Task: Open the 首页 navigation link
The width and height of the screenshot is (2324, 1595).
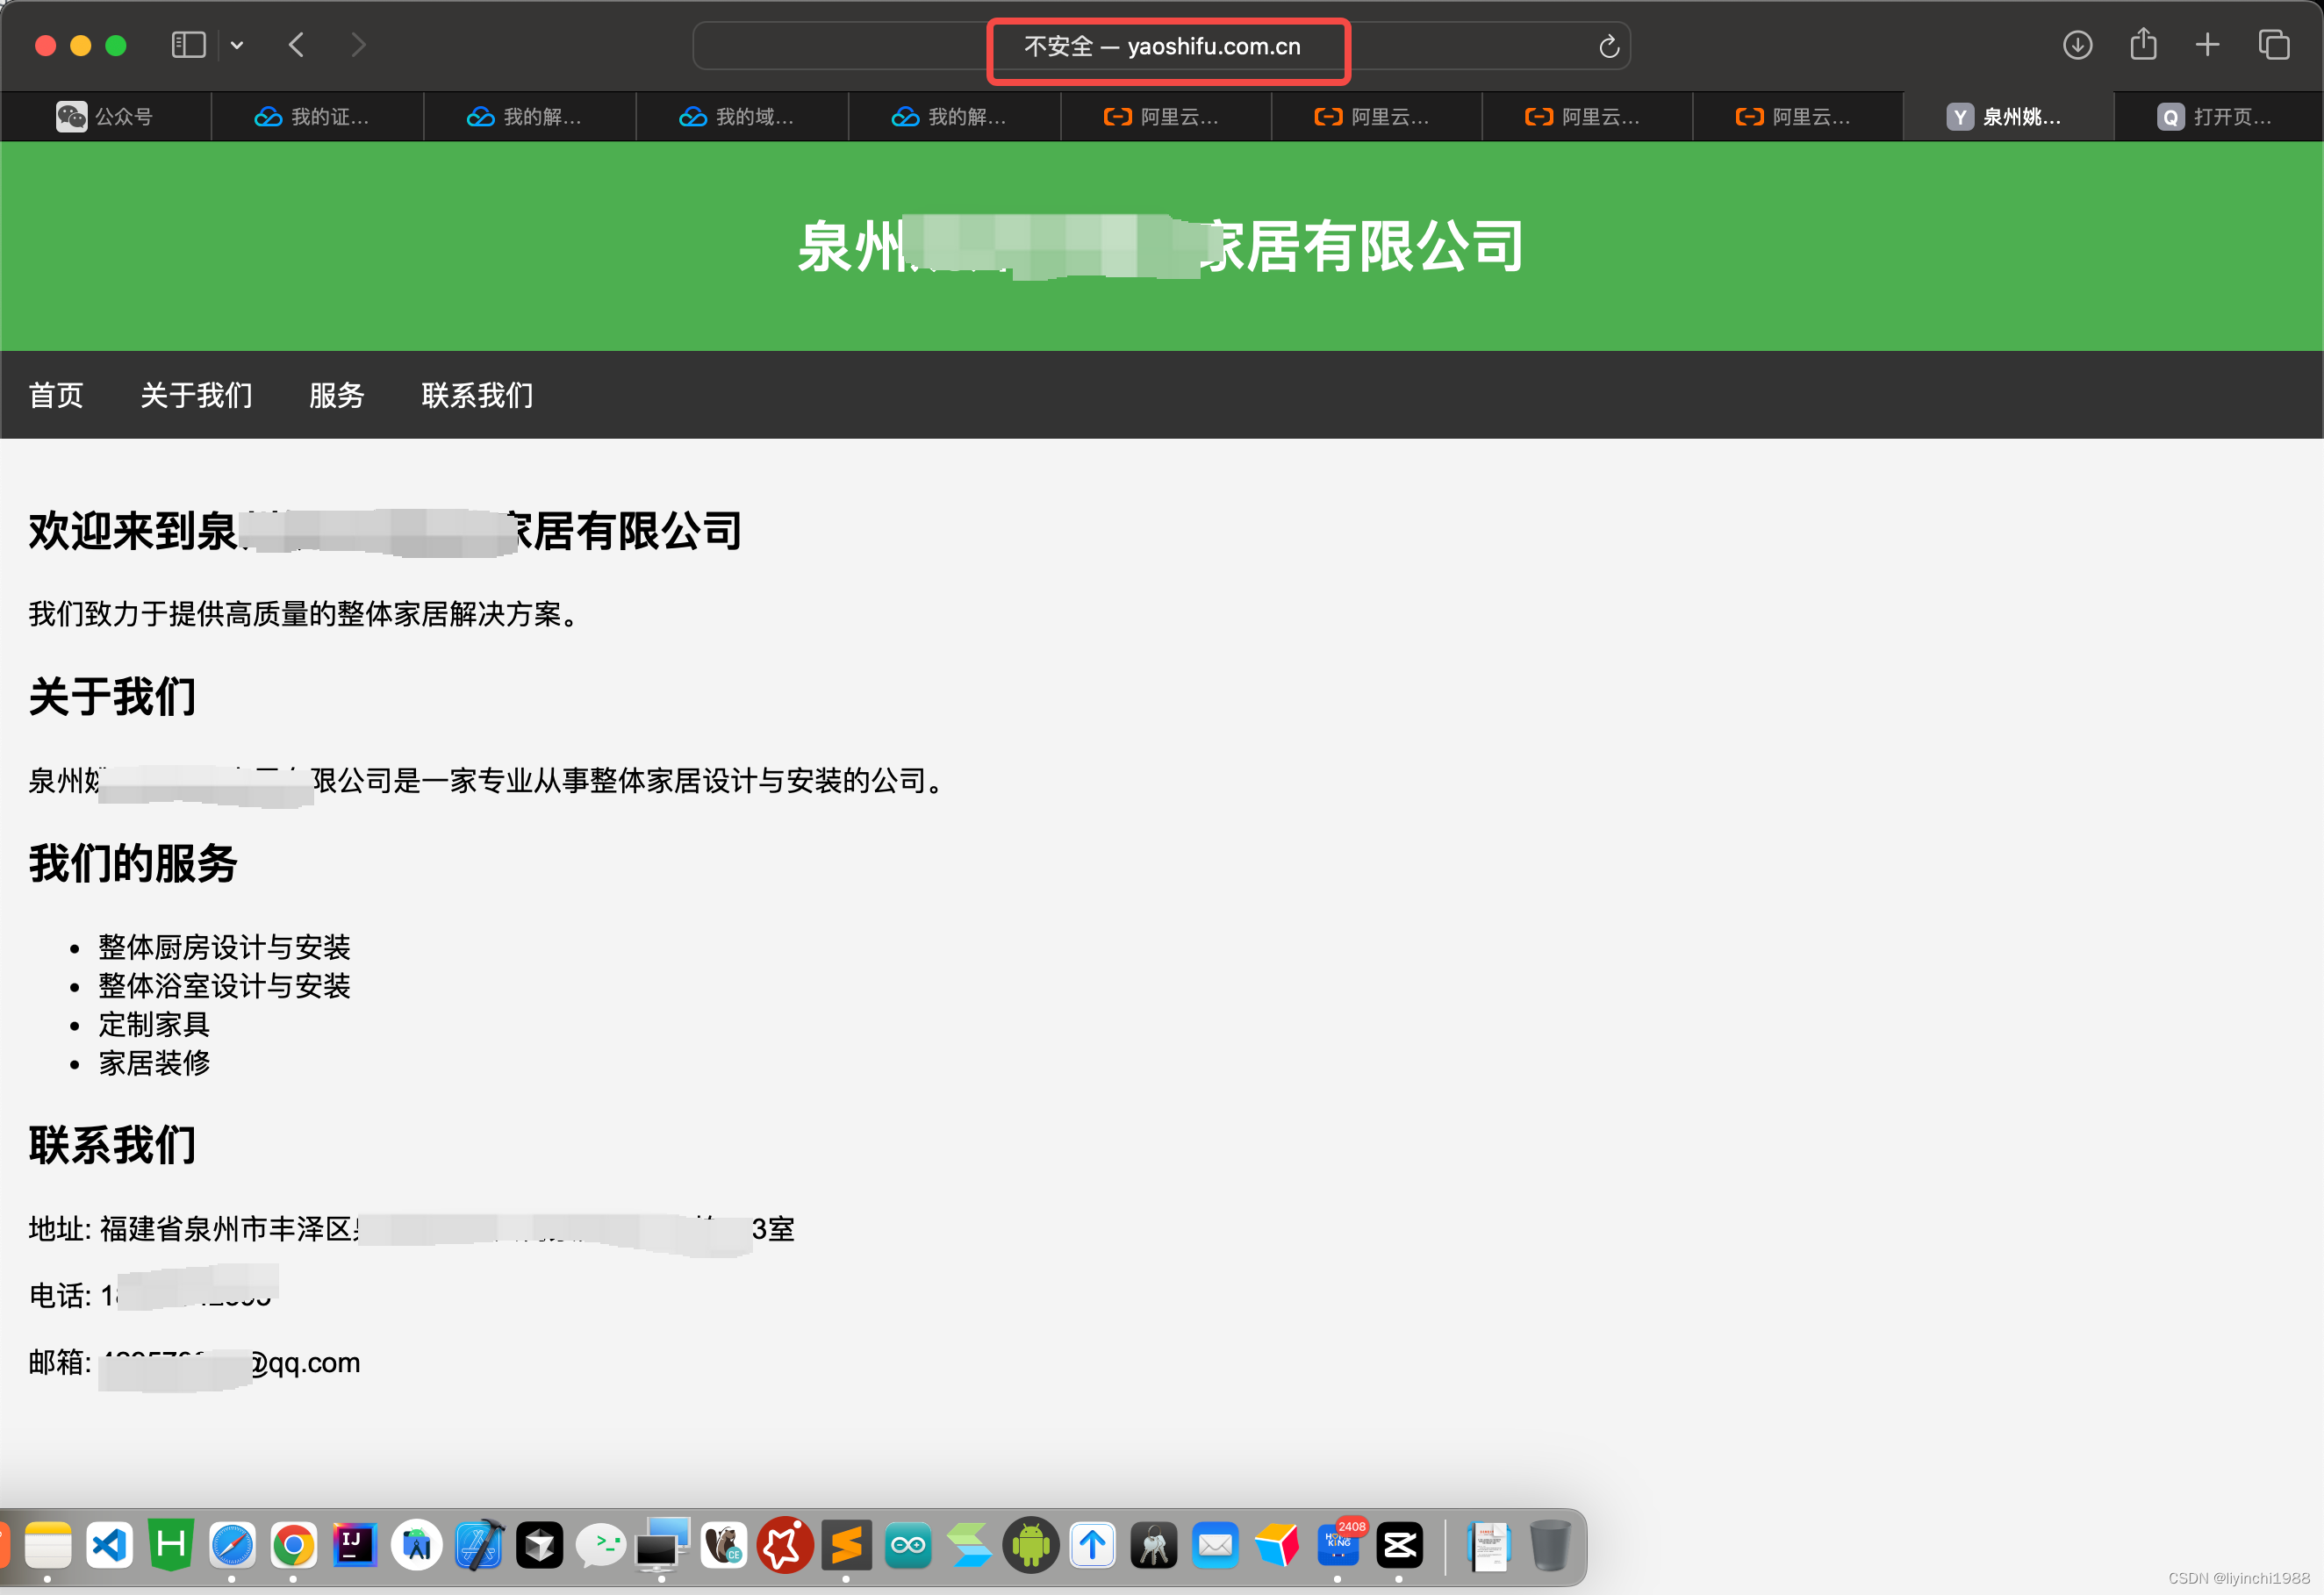Action: 56,395
